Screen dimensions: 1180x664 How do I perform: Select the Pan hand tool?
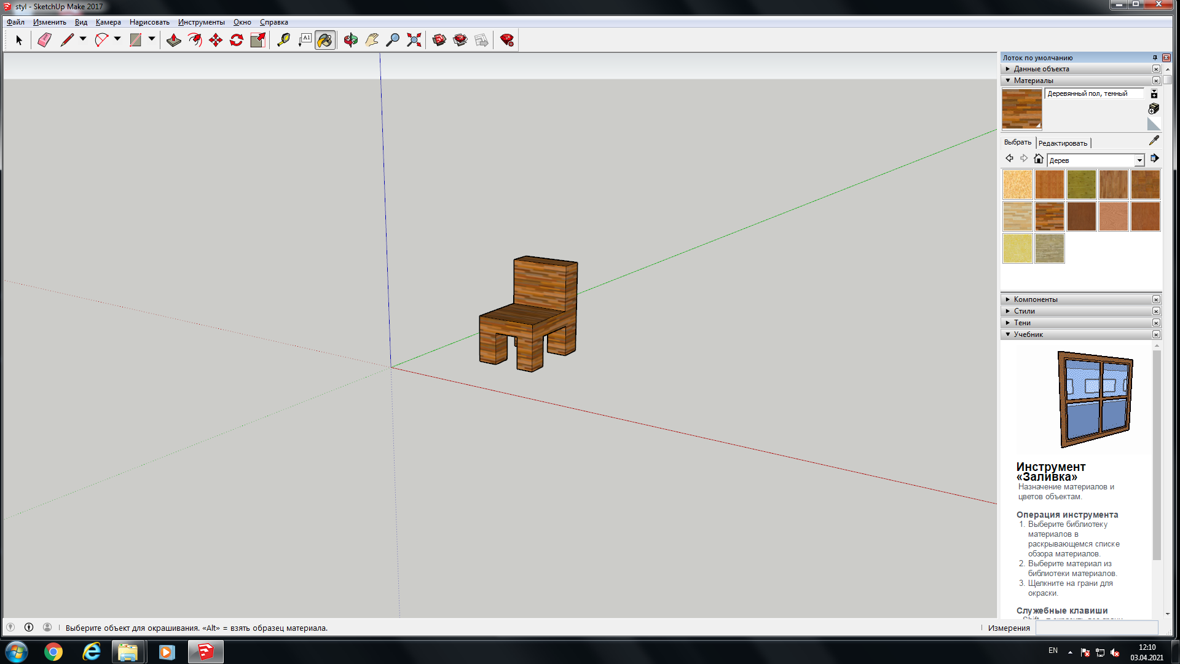(372, 40)
